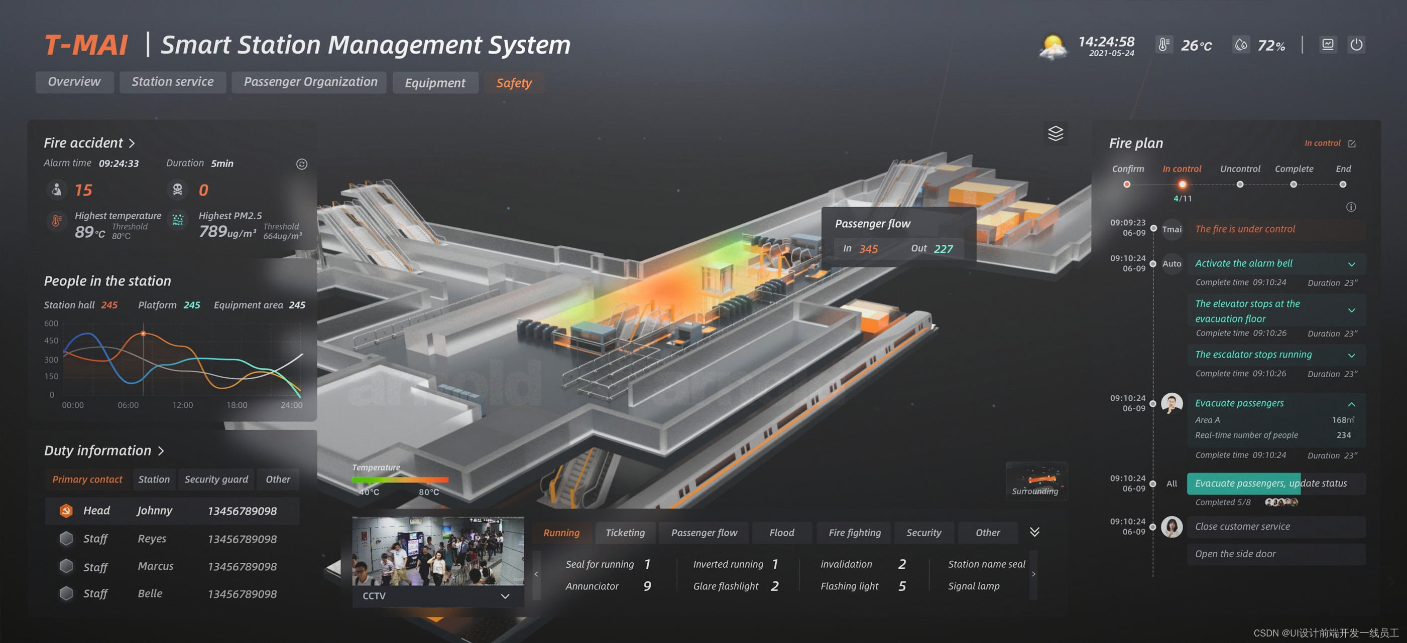Click the power icon in header
Image resolution: width=1407 pixels, height=643 pixels.
tap(1356, 45)
